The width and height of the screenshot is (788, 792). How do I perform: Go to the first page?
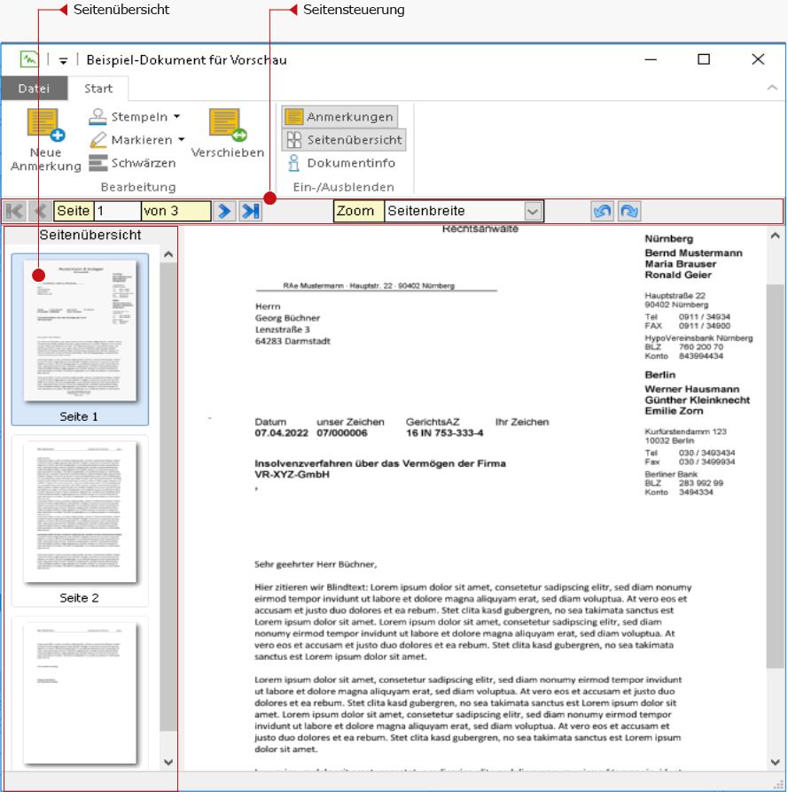[15, 211]
